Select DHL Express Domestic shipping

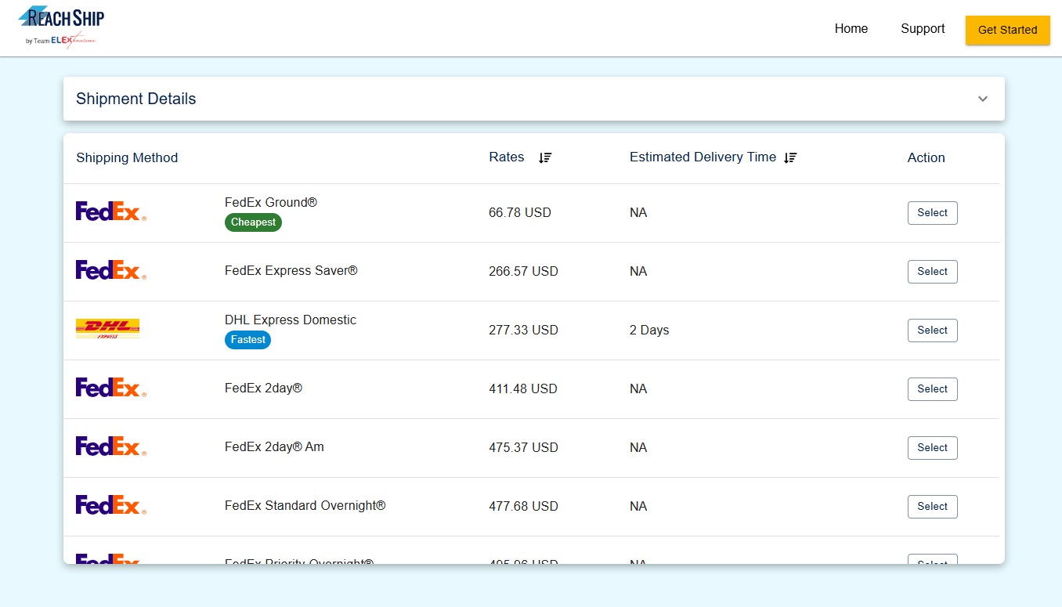pyautogui.click(x=933, y=331)
